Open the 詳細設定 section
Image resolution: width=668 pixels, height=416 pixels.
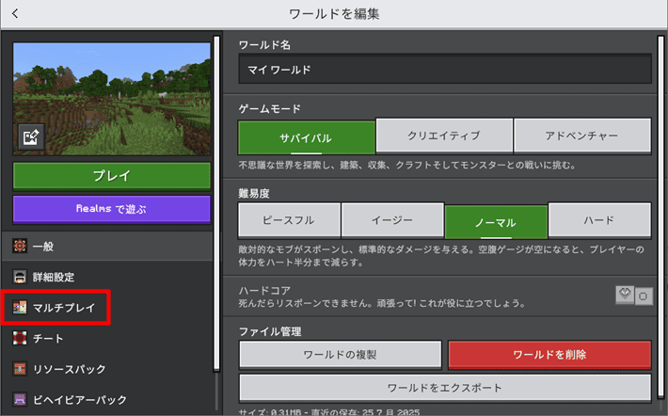pos(107,277)
